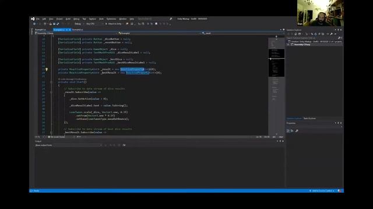This screenshot has width=373, height=209.
Task: Toggle auto hide for Solution Explorer panel
Action: tap(338, 30)
